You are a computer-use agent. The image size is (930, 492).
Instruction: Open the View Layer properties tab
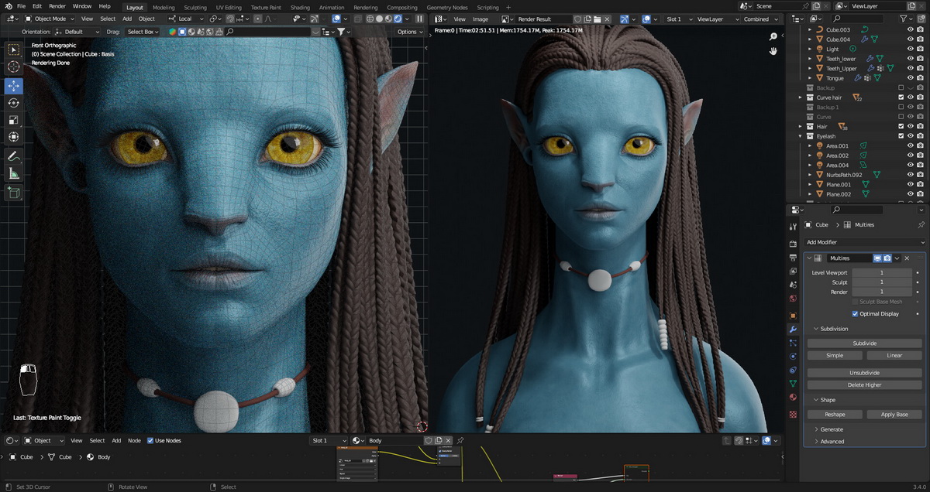coord(793,272)
